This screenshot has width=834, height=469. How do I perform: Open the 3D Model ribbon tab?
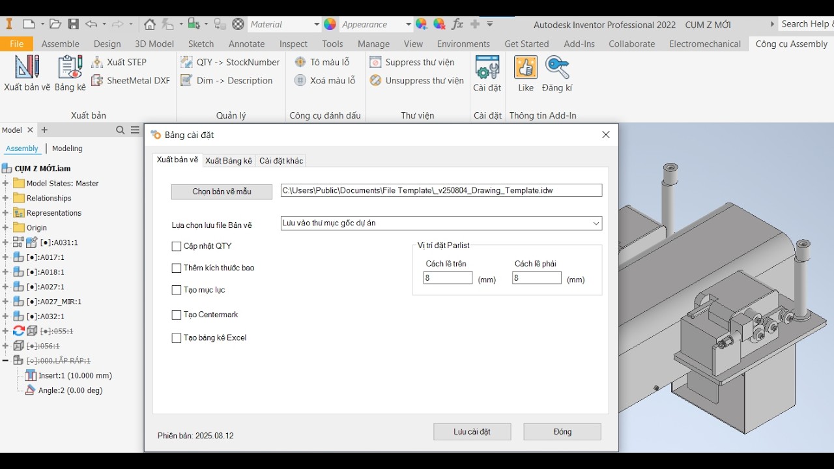(154, 44)
